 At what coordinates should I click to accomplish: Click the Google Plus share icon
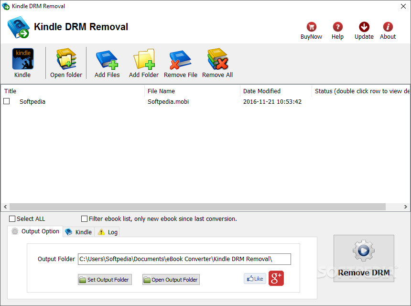click(276, 278)
